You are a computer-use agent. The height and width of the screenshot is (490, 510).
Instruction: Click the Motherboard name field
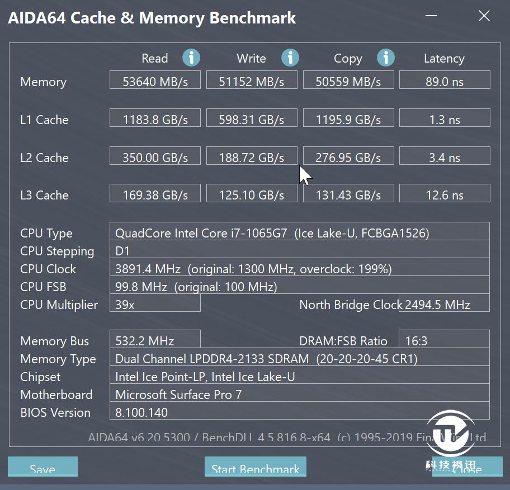coord(299,394)
